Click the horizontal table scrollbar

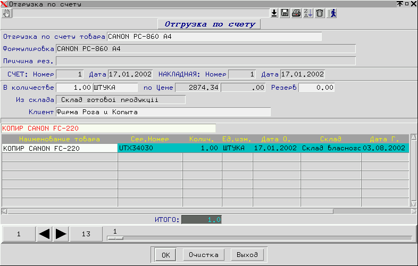click(170, 211)
